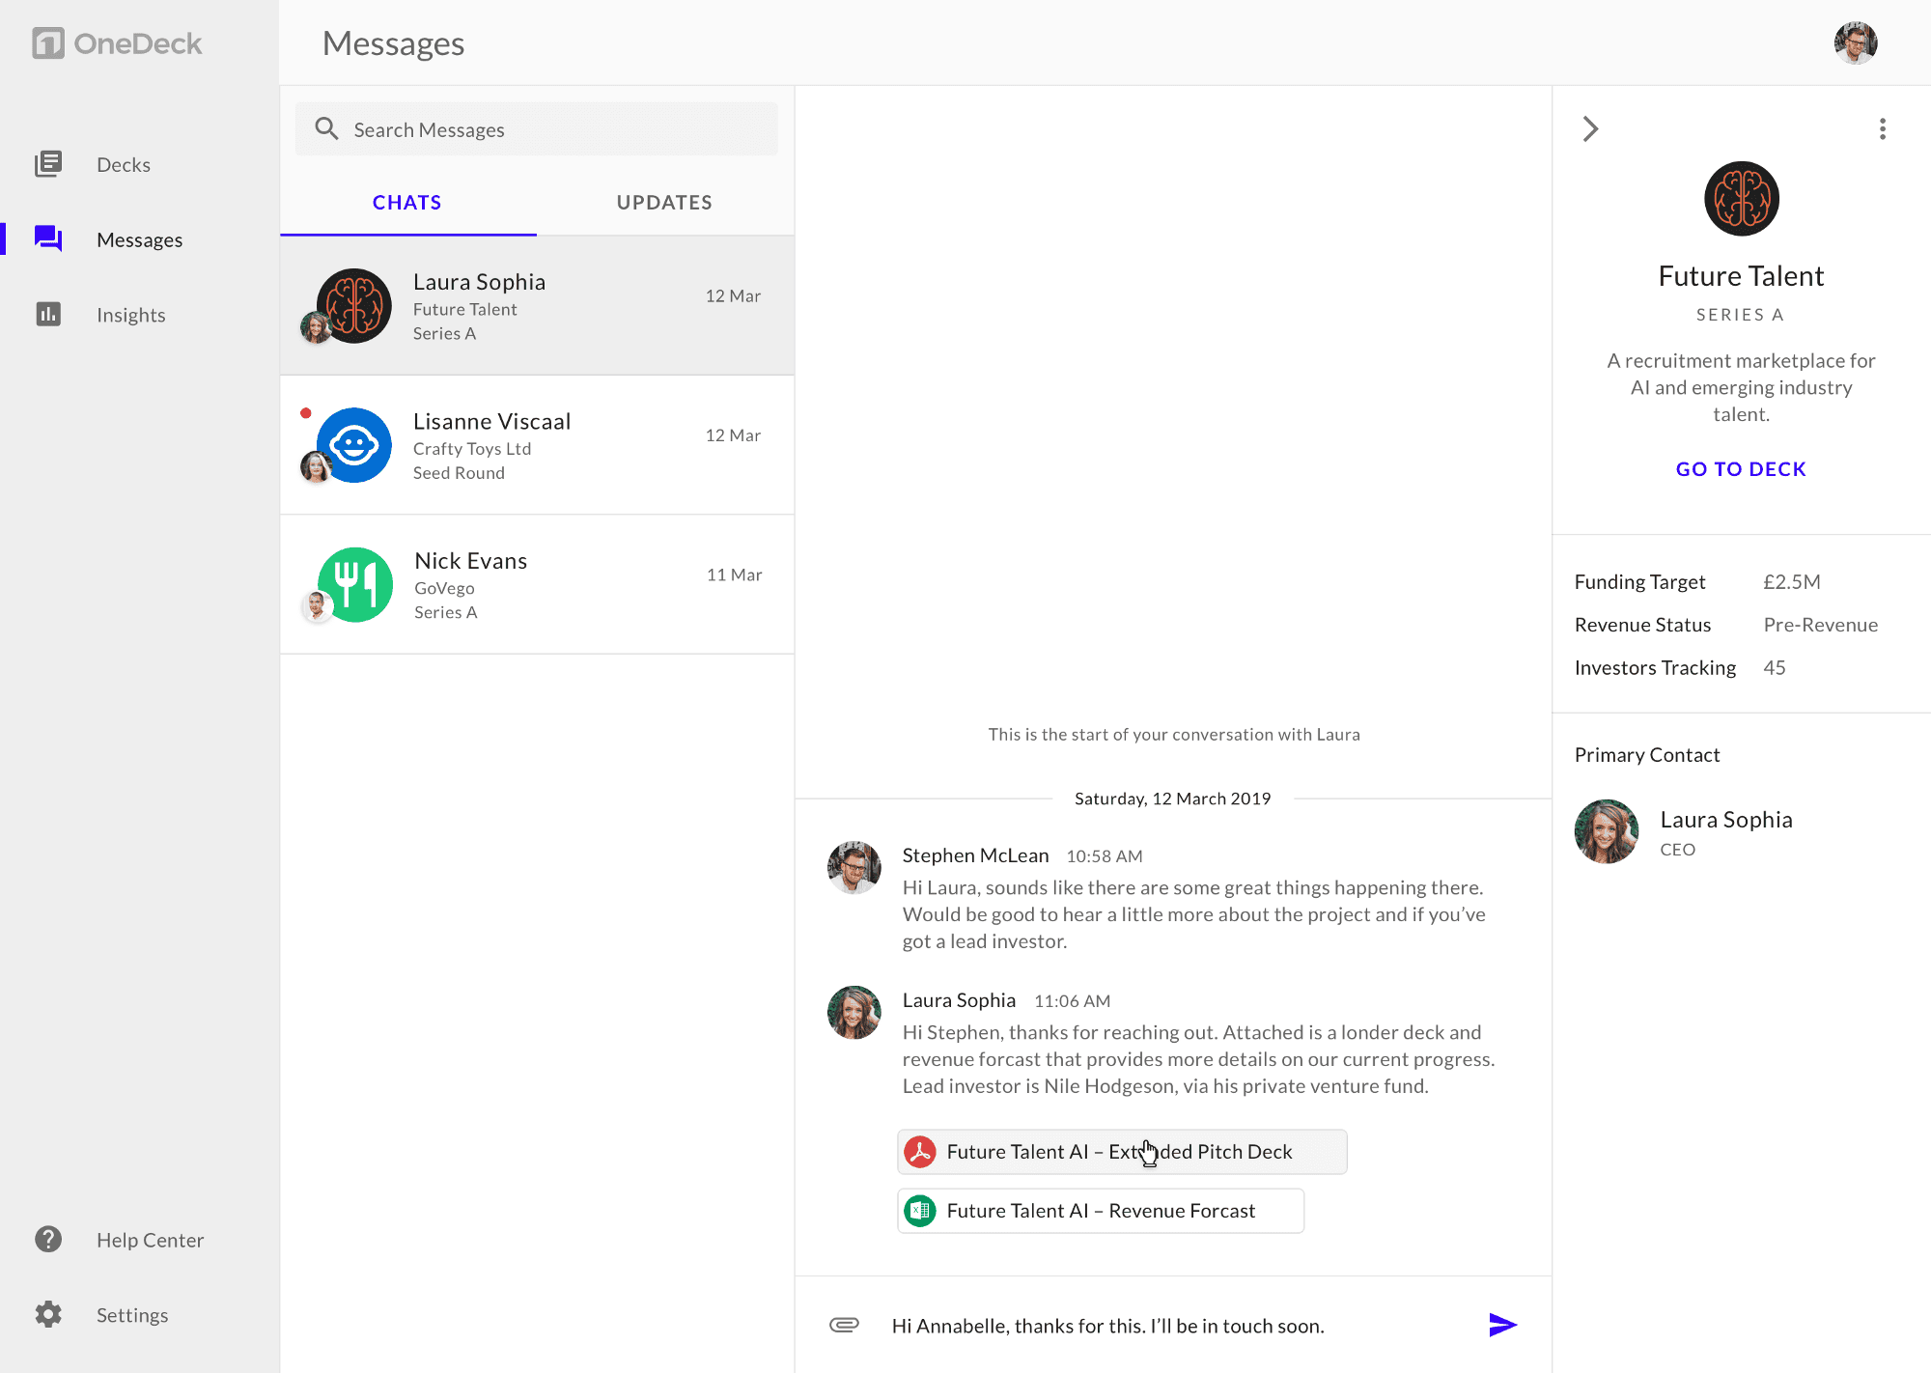The height and width of the screenshot is (1373, 1931).
Task: Open the Settings gear icon
Action: (x=48, y=1314)
